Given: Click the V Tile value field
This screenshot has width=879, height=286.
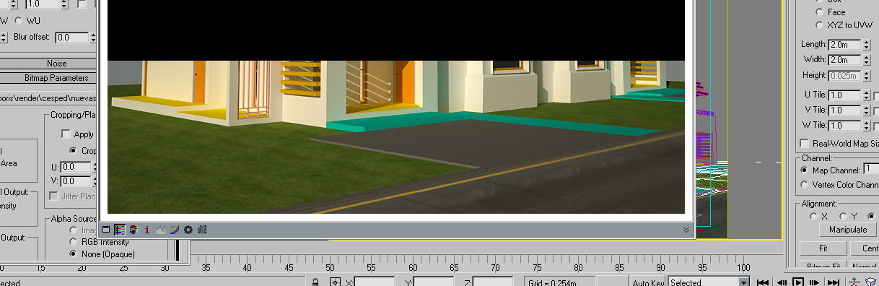Looking at the screenshot, I should 845,110.
